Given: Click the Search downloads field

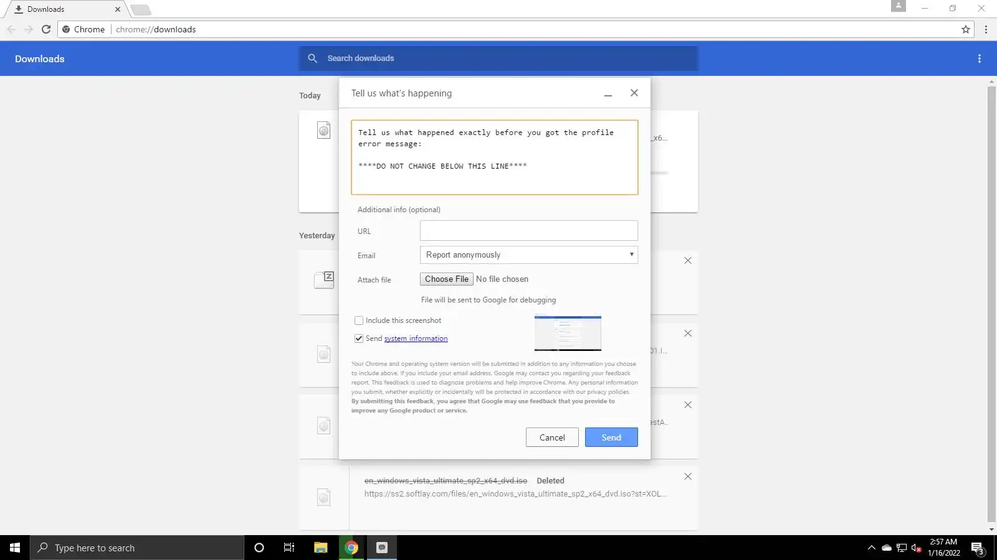Looking at the screenshot, I should (499, 58).
